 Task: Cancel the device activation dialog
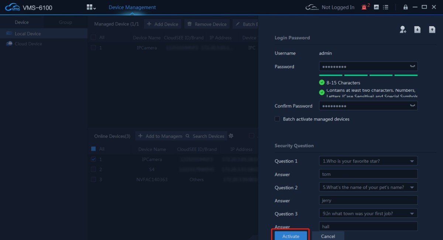tap(328, 236)
